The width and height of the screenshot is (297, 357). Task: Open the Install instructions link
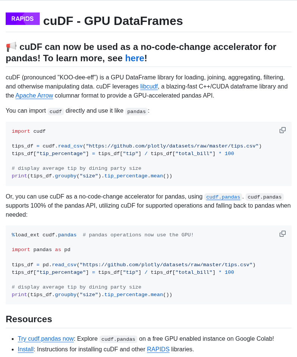(25, 349)
